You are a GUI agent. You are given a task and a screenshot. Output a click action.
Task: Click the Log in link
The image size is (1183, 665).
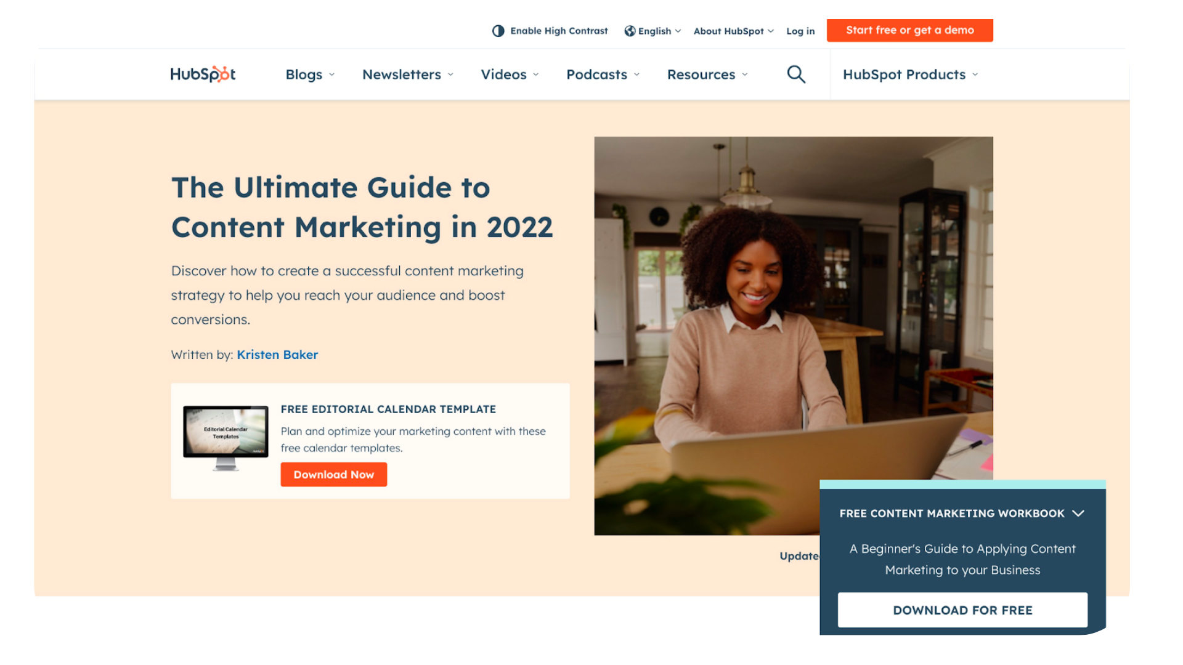point(800,31)
